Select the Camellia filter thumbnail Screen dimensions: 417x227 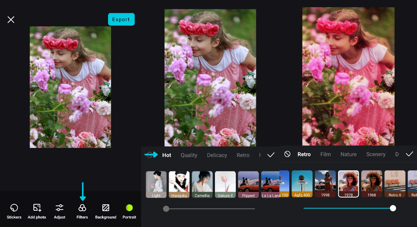pyautogui.click(x=202, y=183)
